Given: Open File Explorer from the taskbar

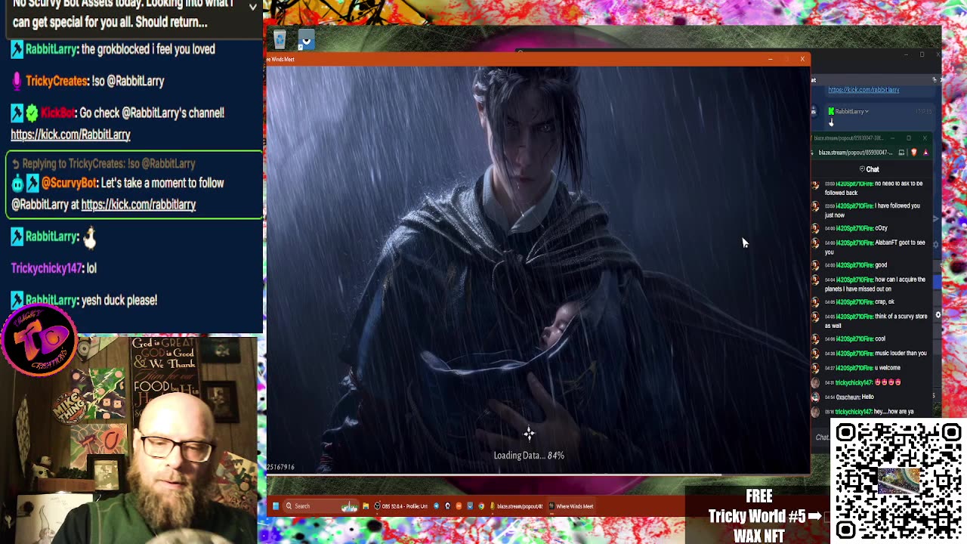Looking at the screenshot, I should click(366, 506).
